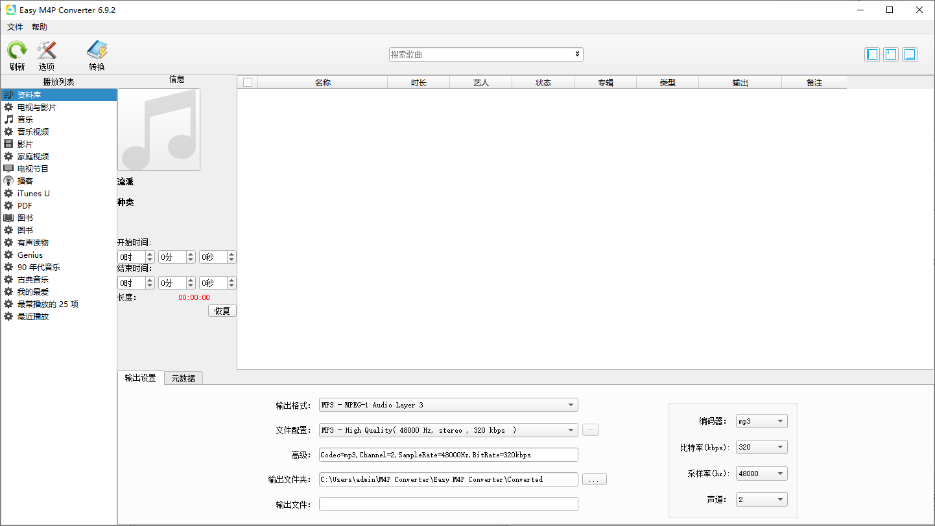The image size is (935, 526).
Task: Select the 古典音乐 playlist
Action: 59,279
